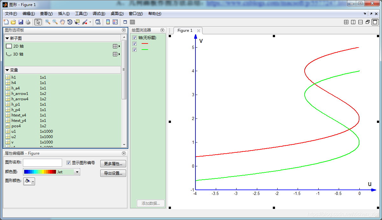Click the New Figure toolbar icon
This screenshot has height=220, width=382.
pos(6,22)
